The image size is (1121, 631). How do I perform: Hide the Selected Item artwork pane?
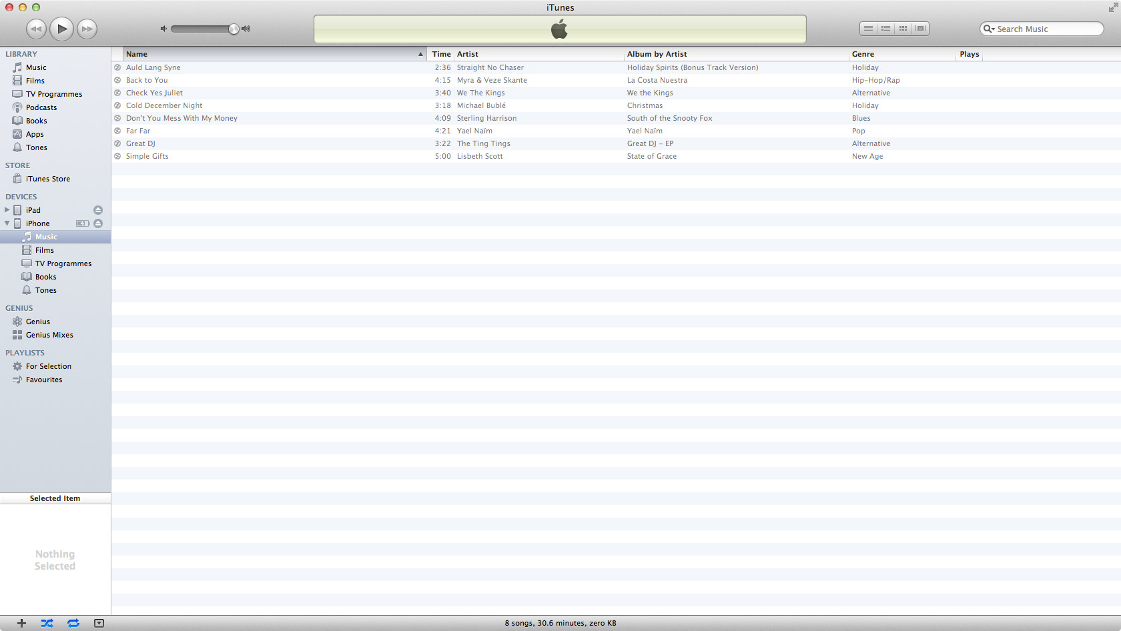[99, 623]
